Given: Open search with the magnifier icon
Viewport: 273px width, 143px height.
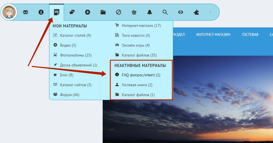Looking at the screenshot, I should click(x=165, y=12).
